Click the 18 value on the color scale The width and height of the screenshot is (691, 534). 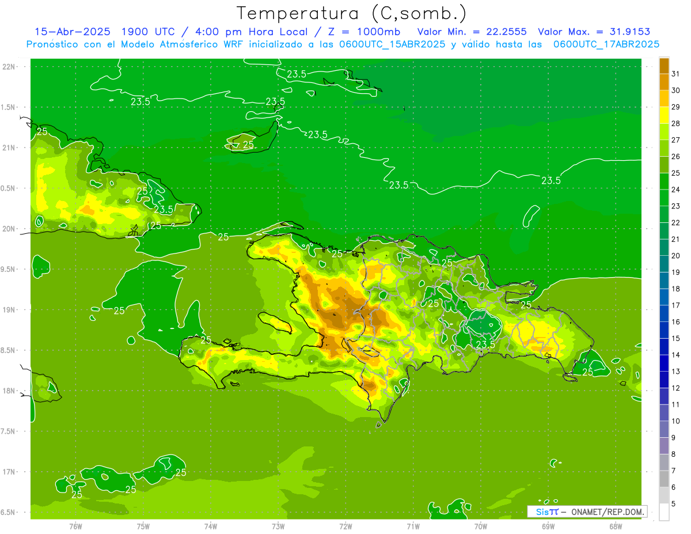pyautogui.click(x=676, y=289)
